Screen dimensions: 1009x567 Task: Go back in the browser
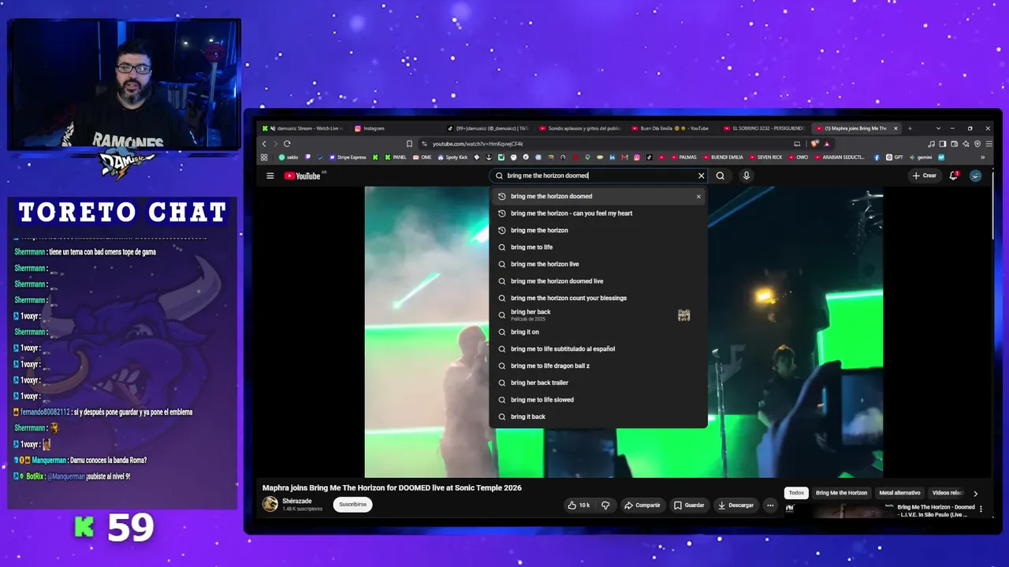[264, 143]
